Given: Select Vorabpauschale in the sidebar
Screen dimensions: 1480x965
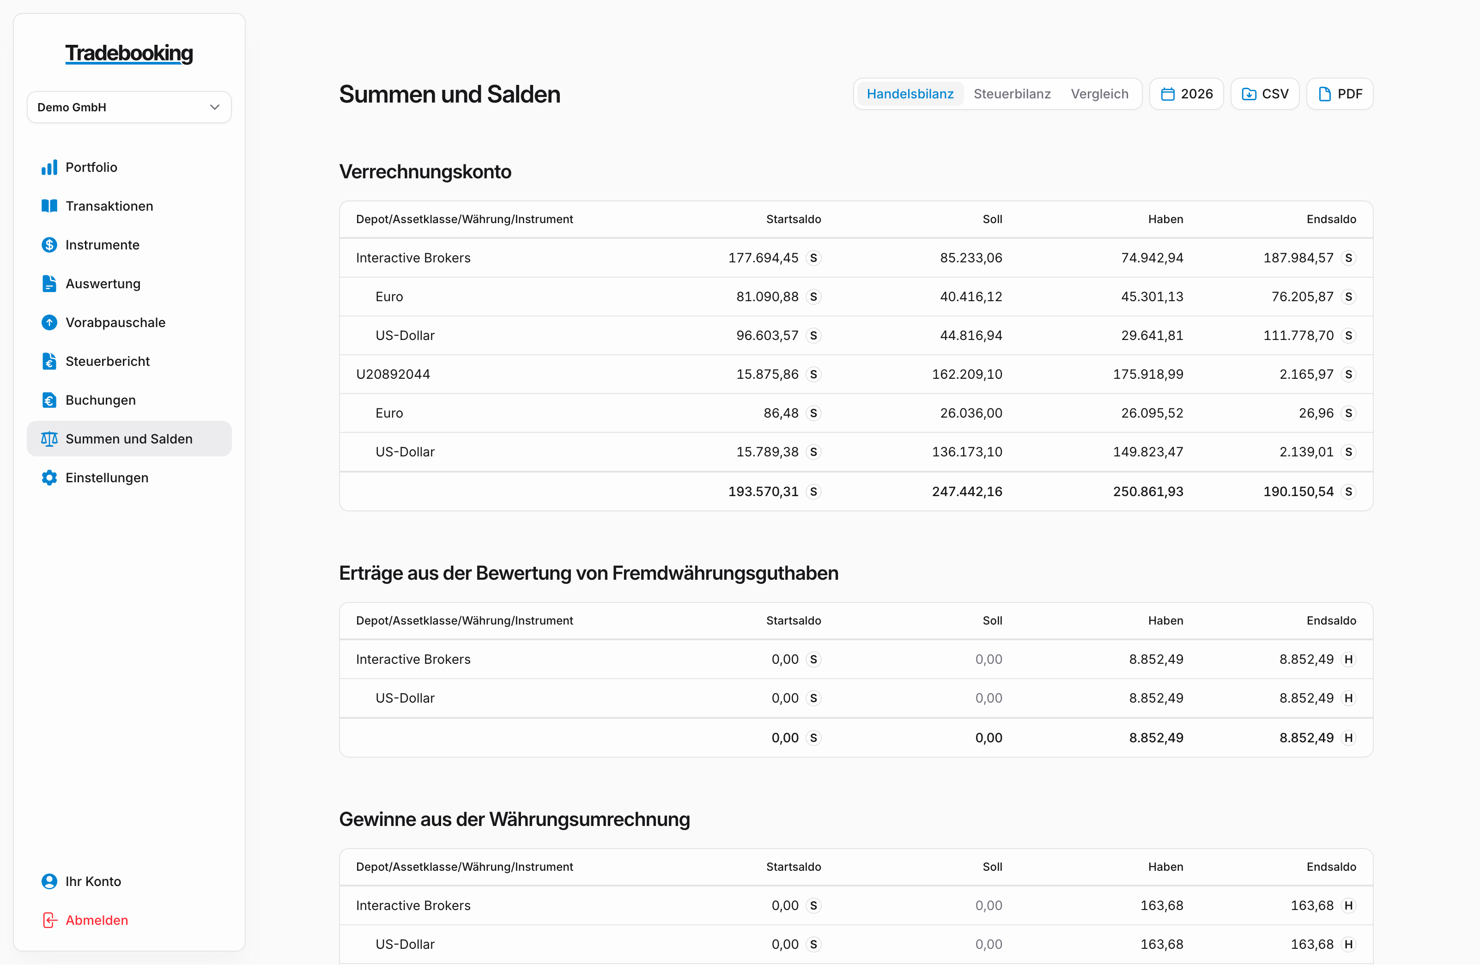Looking at the screenshot, I should tap(129, 323).
